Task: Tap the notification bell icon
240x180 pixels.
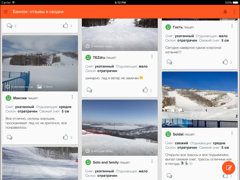Action: coord(225,12)
